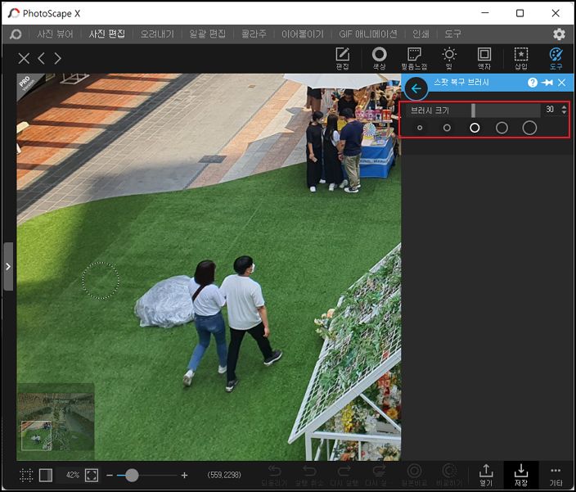The width and height of the screenshot is (576, 492).
Task: Zoom in with the plus icon
Action: click(184, 475)
